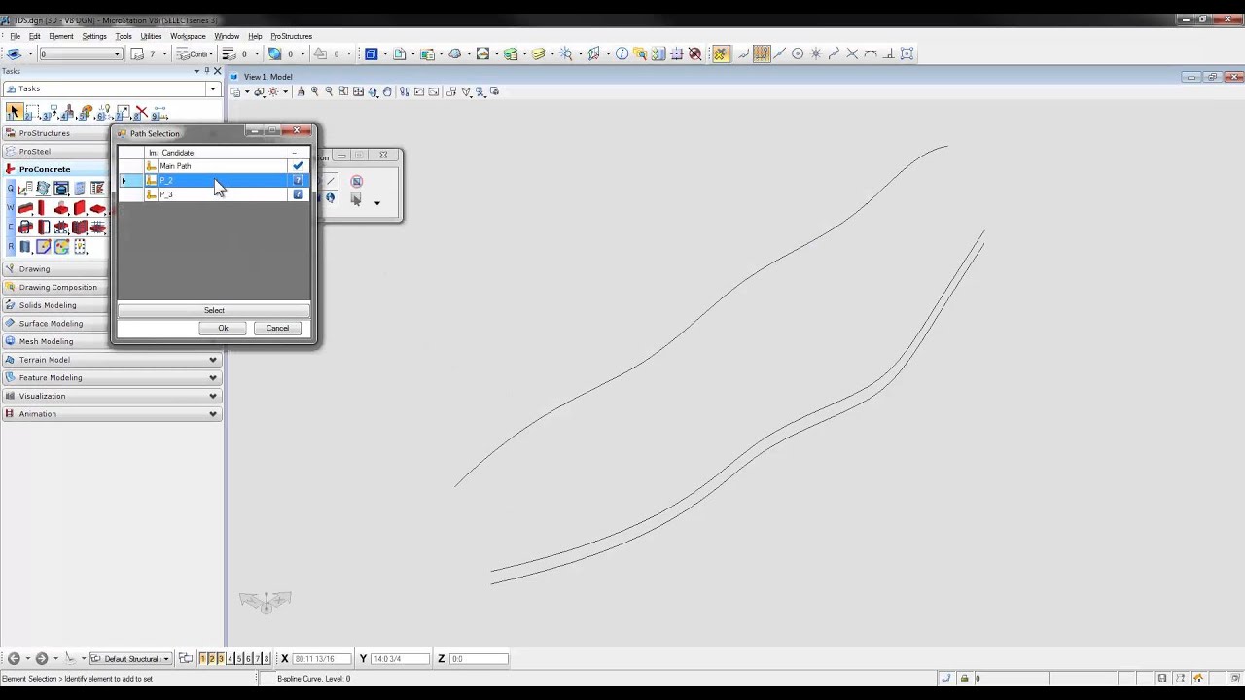1245x700 pixels.
Task: Toggle view 8 button in view groups
Action: point(266,659)
